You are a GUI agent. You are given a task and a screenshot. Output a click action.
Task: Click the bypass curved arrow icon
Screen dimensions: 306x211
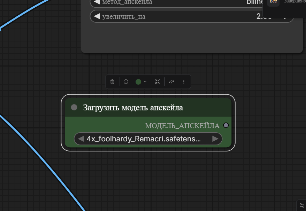point(171,82)
